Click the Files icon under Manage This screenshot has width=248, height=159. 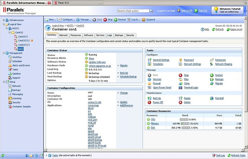[180, 79]
